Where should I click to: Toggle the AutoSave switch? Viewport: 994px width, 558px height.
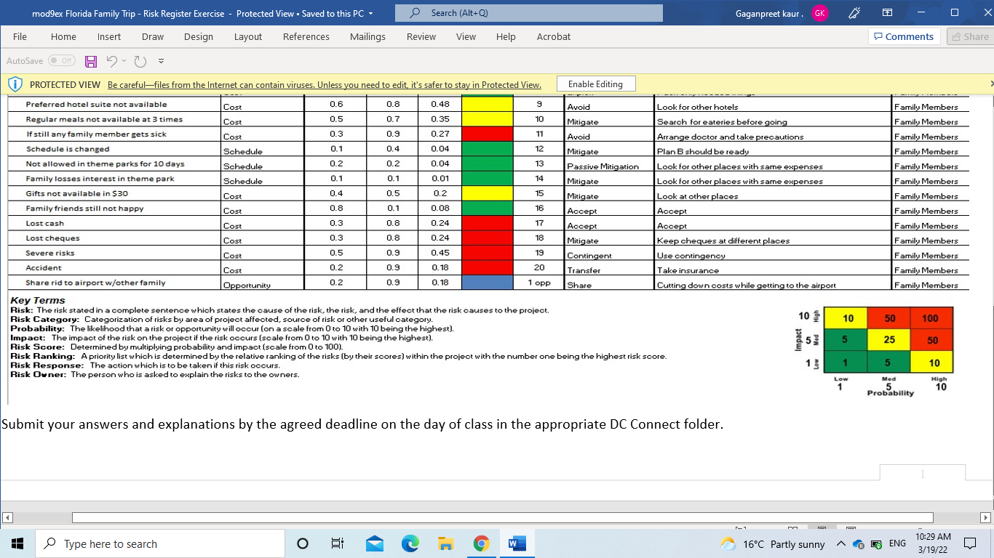(x=62, y=61)
